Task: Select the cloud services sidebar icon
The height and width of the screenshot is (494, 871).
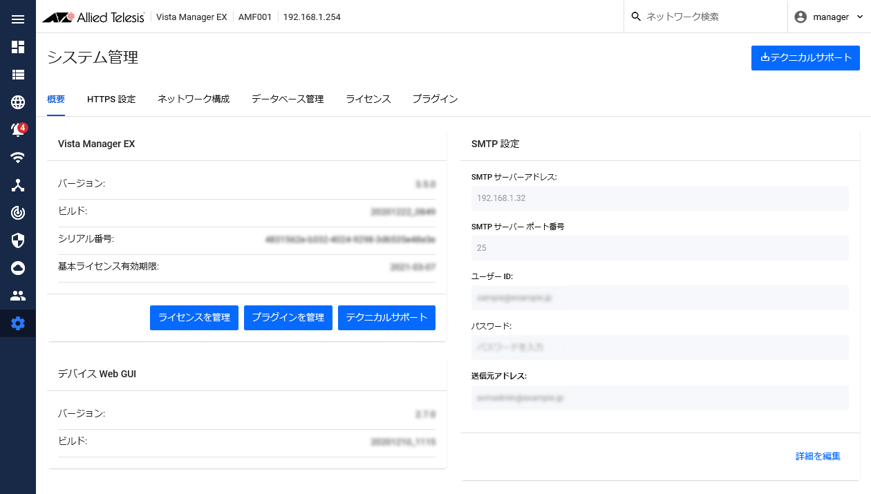Action: [x=18, y=267]
